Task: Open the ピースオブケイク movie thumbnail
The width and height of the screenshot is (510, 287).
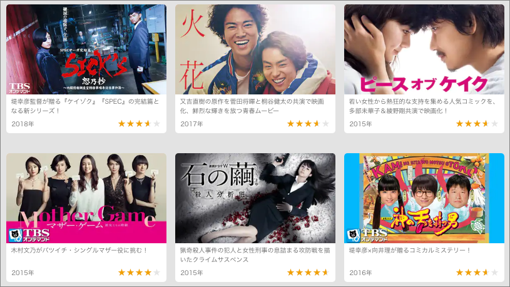Action: pyautogui.click(x=424, y=49)
